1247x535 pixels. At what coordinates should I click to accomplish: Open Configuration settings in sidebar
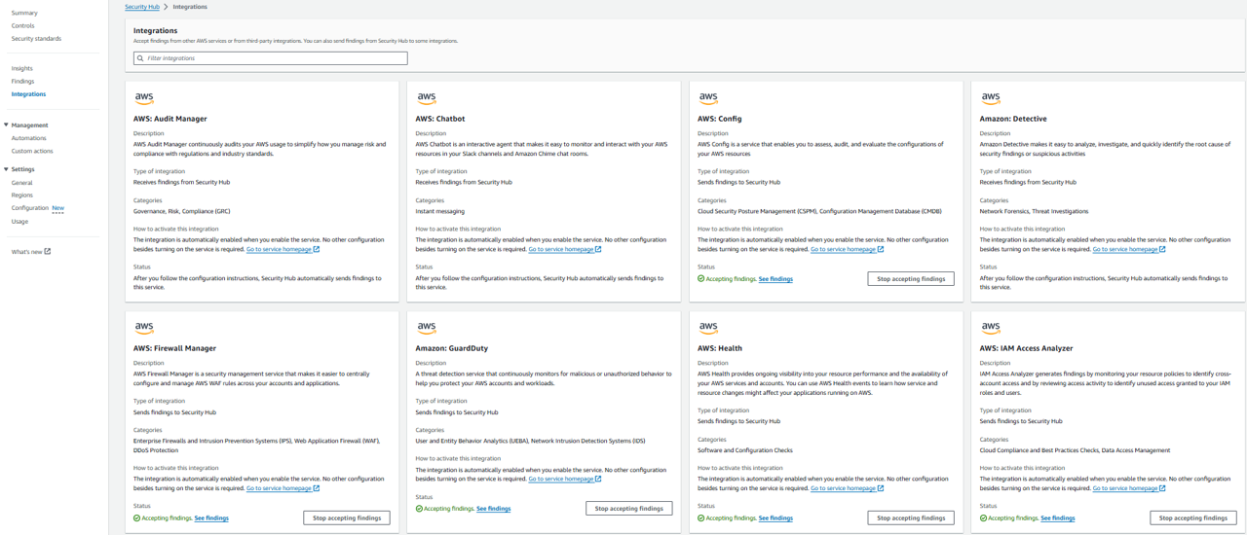click(29, 208)
